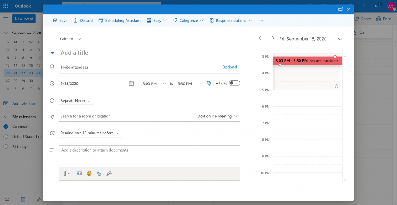The width and height of the screenshot is (397, 205).
Task: Click the Save button
Action: click(60, 21)
